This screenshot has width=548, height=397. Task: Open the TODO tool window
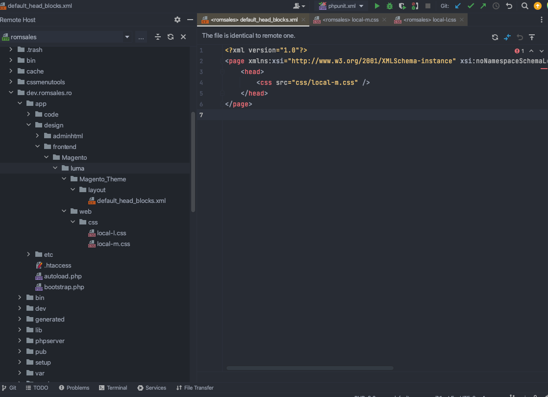tap(37, 388)
